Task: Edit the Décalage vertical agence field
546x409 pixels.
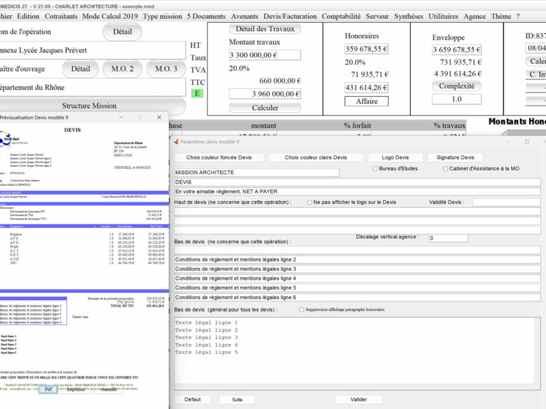Action: (x=448, y=238)
